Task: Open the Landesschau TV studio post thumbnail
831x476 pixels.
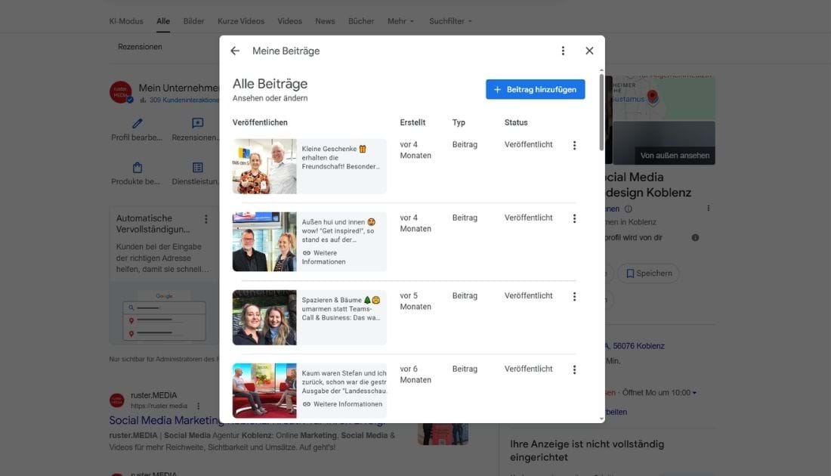Action: [x=264, y=391]
